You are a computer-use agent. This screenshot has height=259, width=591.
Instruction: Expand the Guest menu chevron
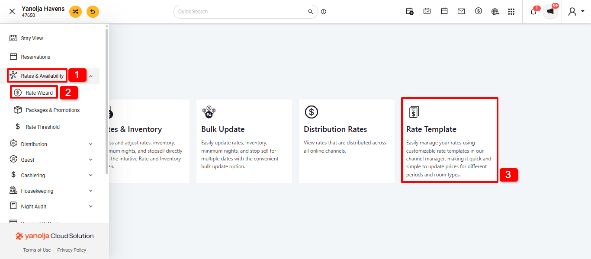coord(91,160)
